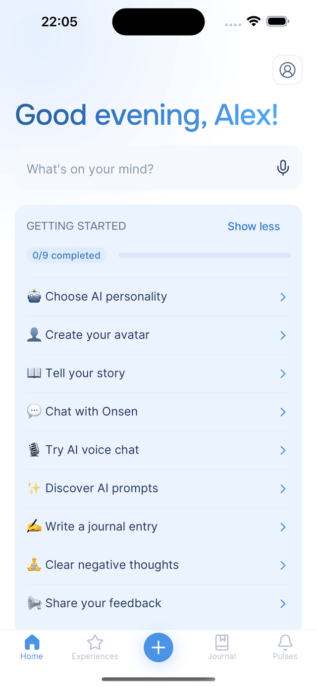Tap the speech bubble chat icon
This screenshot has width=317, height=687.
click(x=34, y=411)
